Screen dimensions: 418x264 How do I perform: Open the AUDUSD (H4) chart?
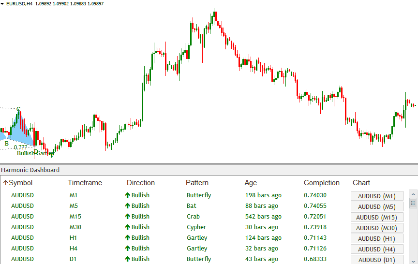(x=376, y=249)
